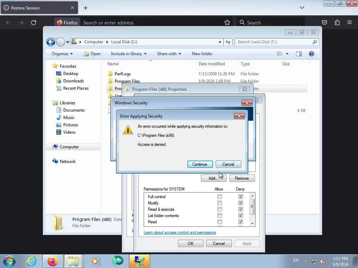Open Learn about access control and permissions link

180,232
